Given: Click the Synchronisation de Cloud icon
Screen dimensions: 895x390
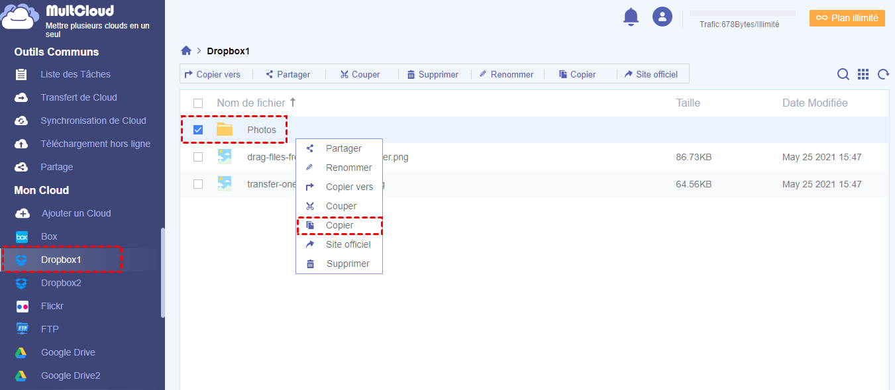Looking at the screenshot, I should tap(21, 121).
